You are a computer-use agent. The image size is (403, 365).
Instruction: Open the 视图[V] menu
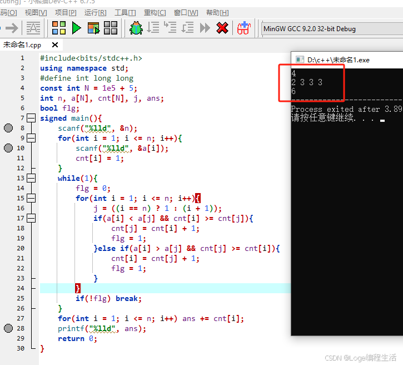36,13
